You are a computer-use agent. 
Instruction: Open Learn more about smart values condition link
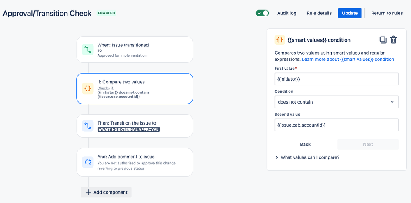(348, 59)
